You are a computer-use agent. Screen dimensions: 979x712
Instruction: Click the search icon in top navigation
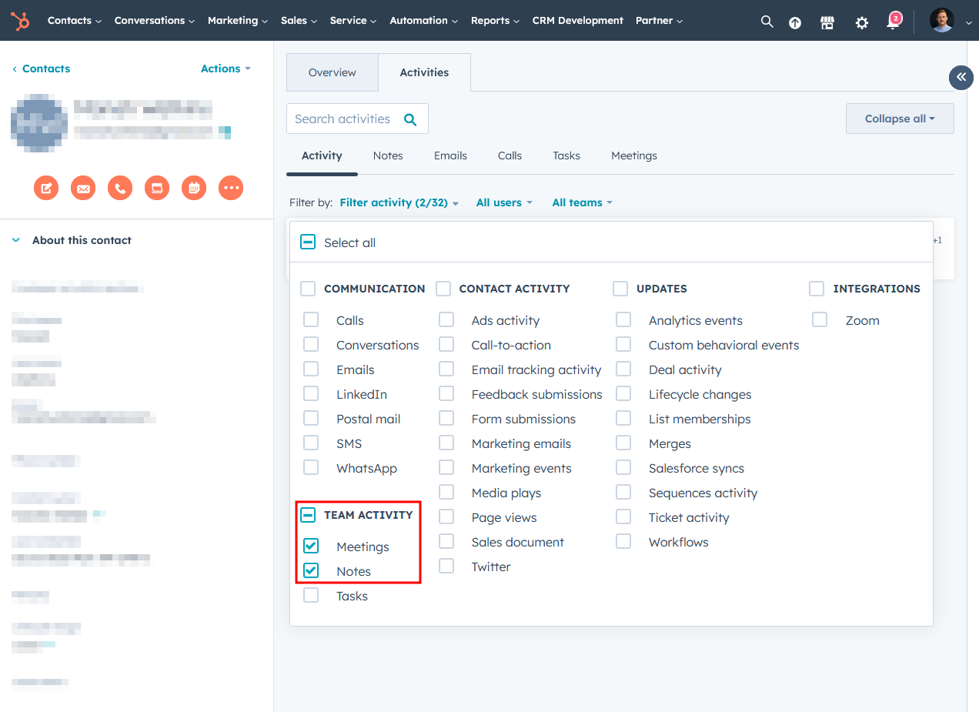tap(767, 22)
